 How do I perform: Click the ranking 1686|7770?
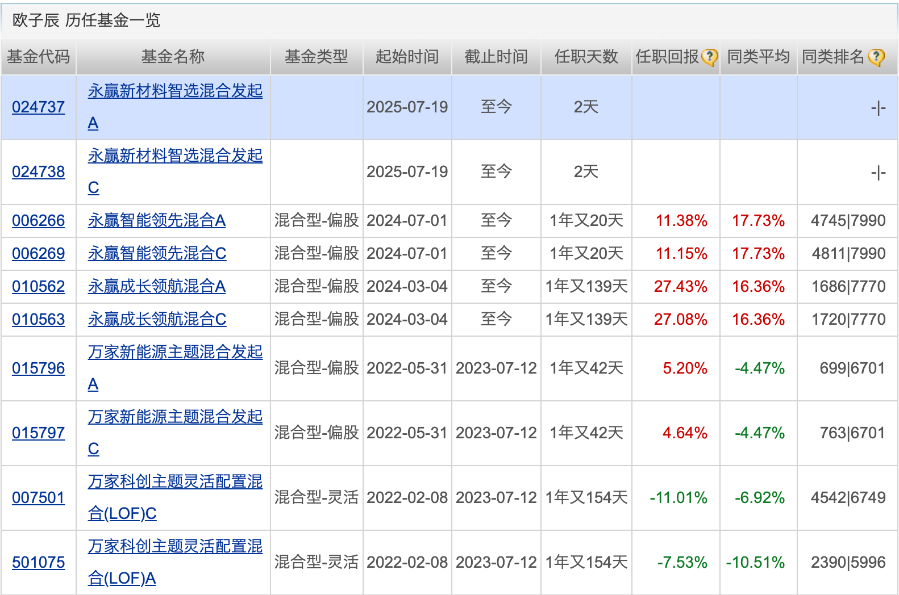coord(848,286)
